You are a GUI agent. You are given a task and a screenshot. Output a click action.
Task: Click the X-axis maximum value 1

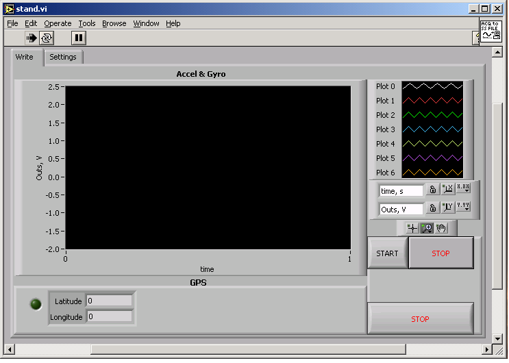tap(349, 259)
